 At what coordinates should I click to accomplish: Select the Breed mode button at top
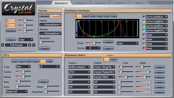tap(55, 16)
